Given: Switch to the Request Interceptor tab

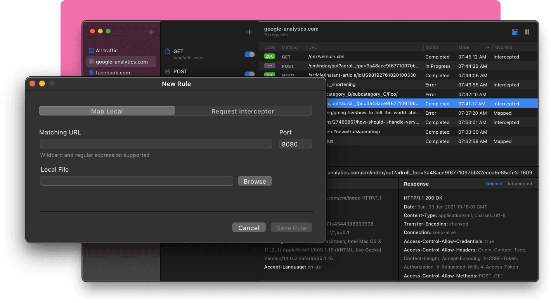Looking at the screenshot, I should [x=243, y=111].
